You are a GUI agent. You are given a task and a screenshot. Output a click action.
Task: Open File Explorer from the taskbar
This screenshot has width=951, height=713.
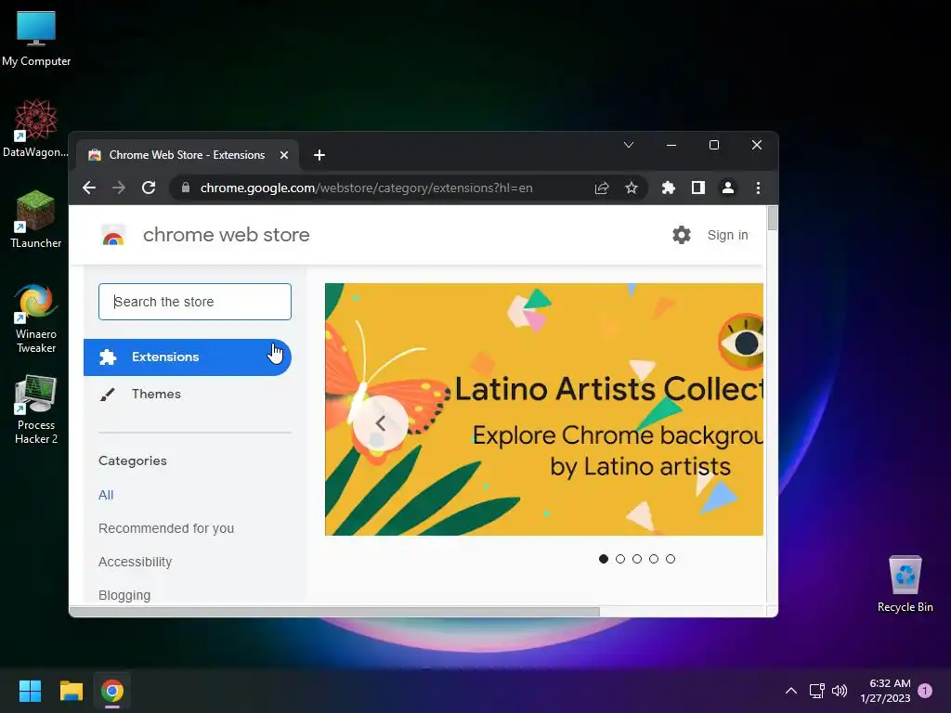[71, 691]
